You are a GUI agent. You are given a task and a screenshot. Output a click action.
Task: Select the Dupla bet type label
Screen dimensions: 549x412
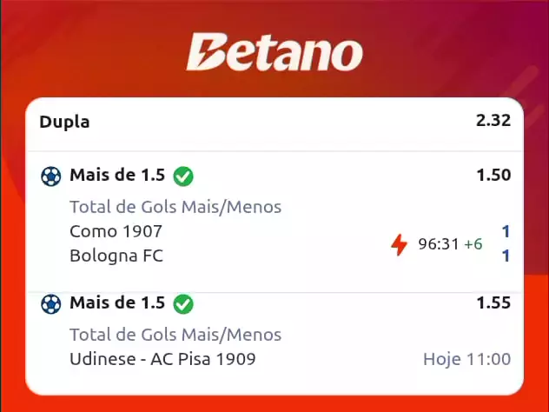click(x=64, y=122)
